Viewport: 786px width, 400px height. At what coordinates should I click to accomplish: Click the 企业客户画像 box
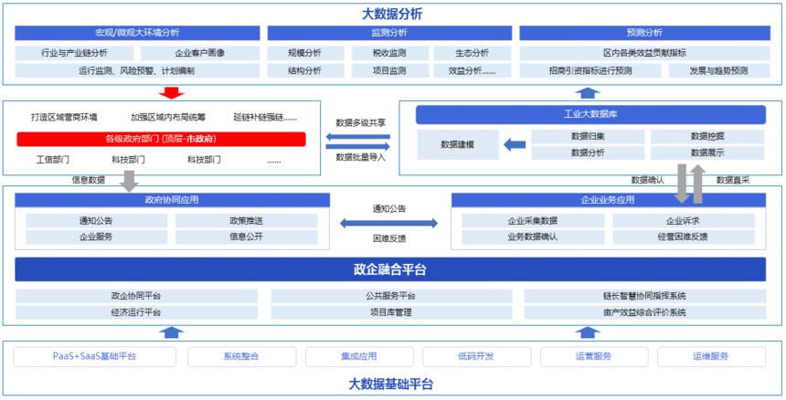pos(200,53)
